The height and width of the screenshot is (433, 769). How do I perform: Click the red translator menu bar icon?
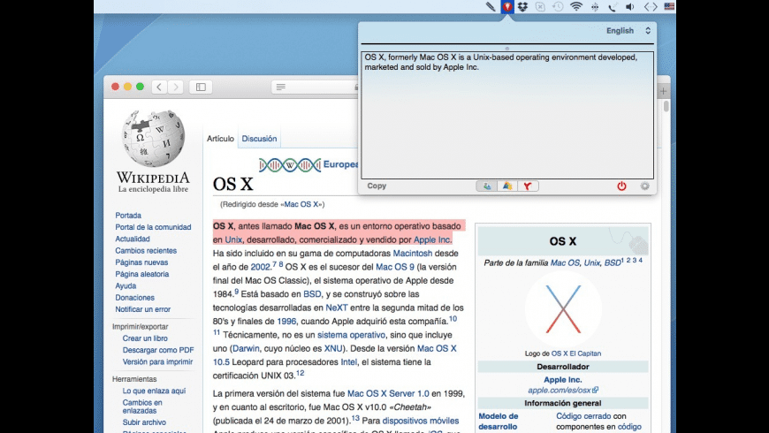(507, 6)
